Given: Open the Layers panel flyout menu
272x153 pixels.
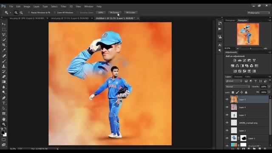Looking at the screenshot, I should point(269,76).
